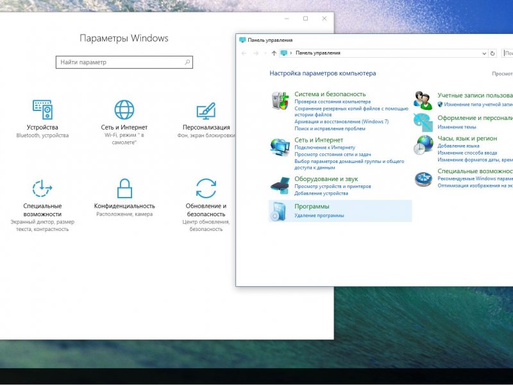The width and height of the screenshot is (513, 385).
Task: Go back in Control Panel navigation
Action: point(244,53)
